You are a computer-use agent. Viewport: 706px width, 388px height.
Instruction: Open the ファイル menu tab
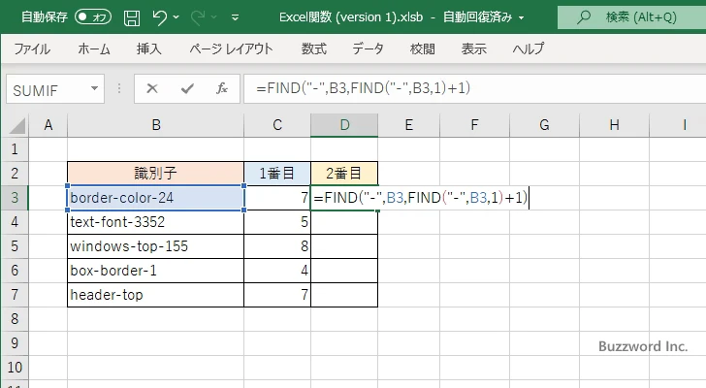point(32,48)
